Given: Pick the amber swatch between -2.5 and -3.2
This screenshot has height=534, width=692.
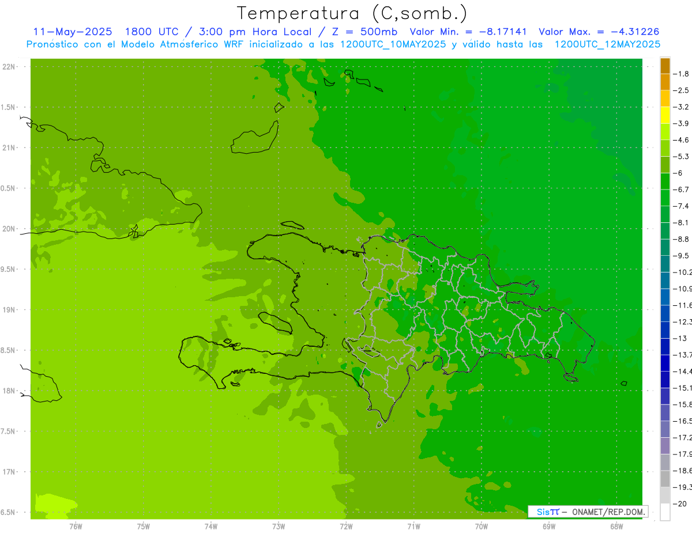Looking at the screenshot, I should [665, 99].
